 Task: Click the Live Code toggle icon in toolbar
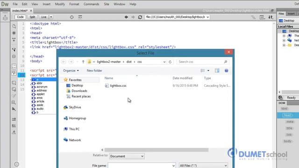tap(80, 17)
